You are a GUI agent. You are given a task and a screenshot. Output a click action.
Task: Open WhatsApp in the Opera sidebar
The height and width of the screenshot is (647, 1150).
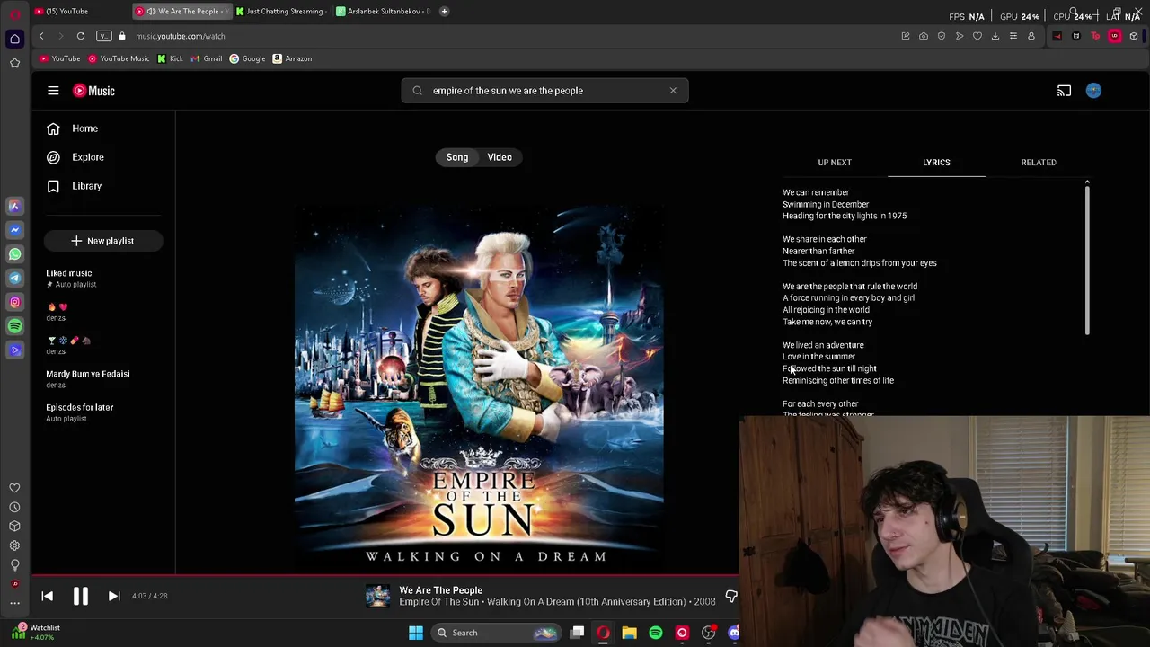[x=14, y=254]
